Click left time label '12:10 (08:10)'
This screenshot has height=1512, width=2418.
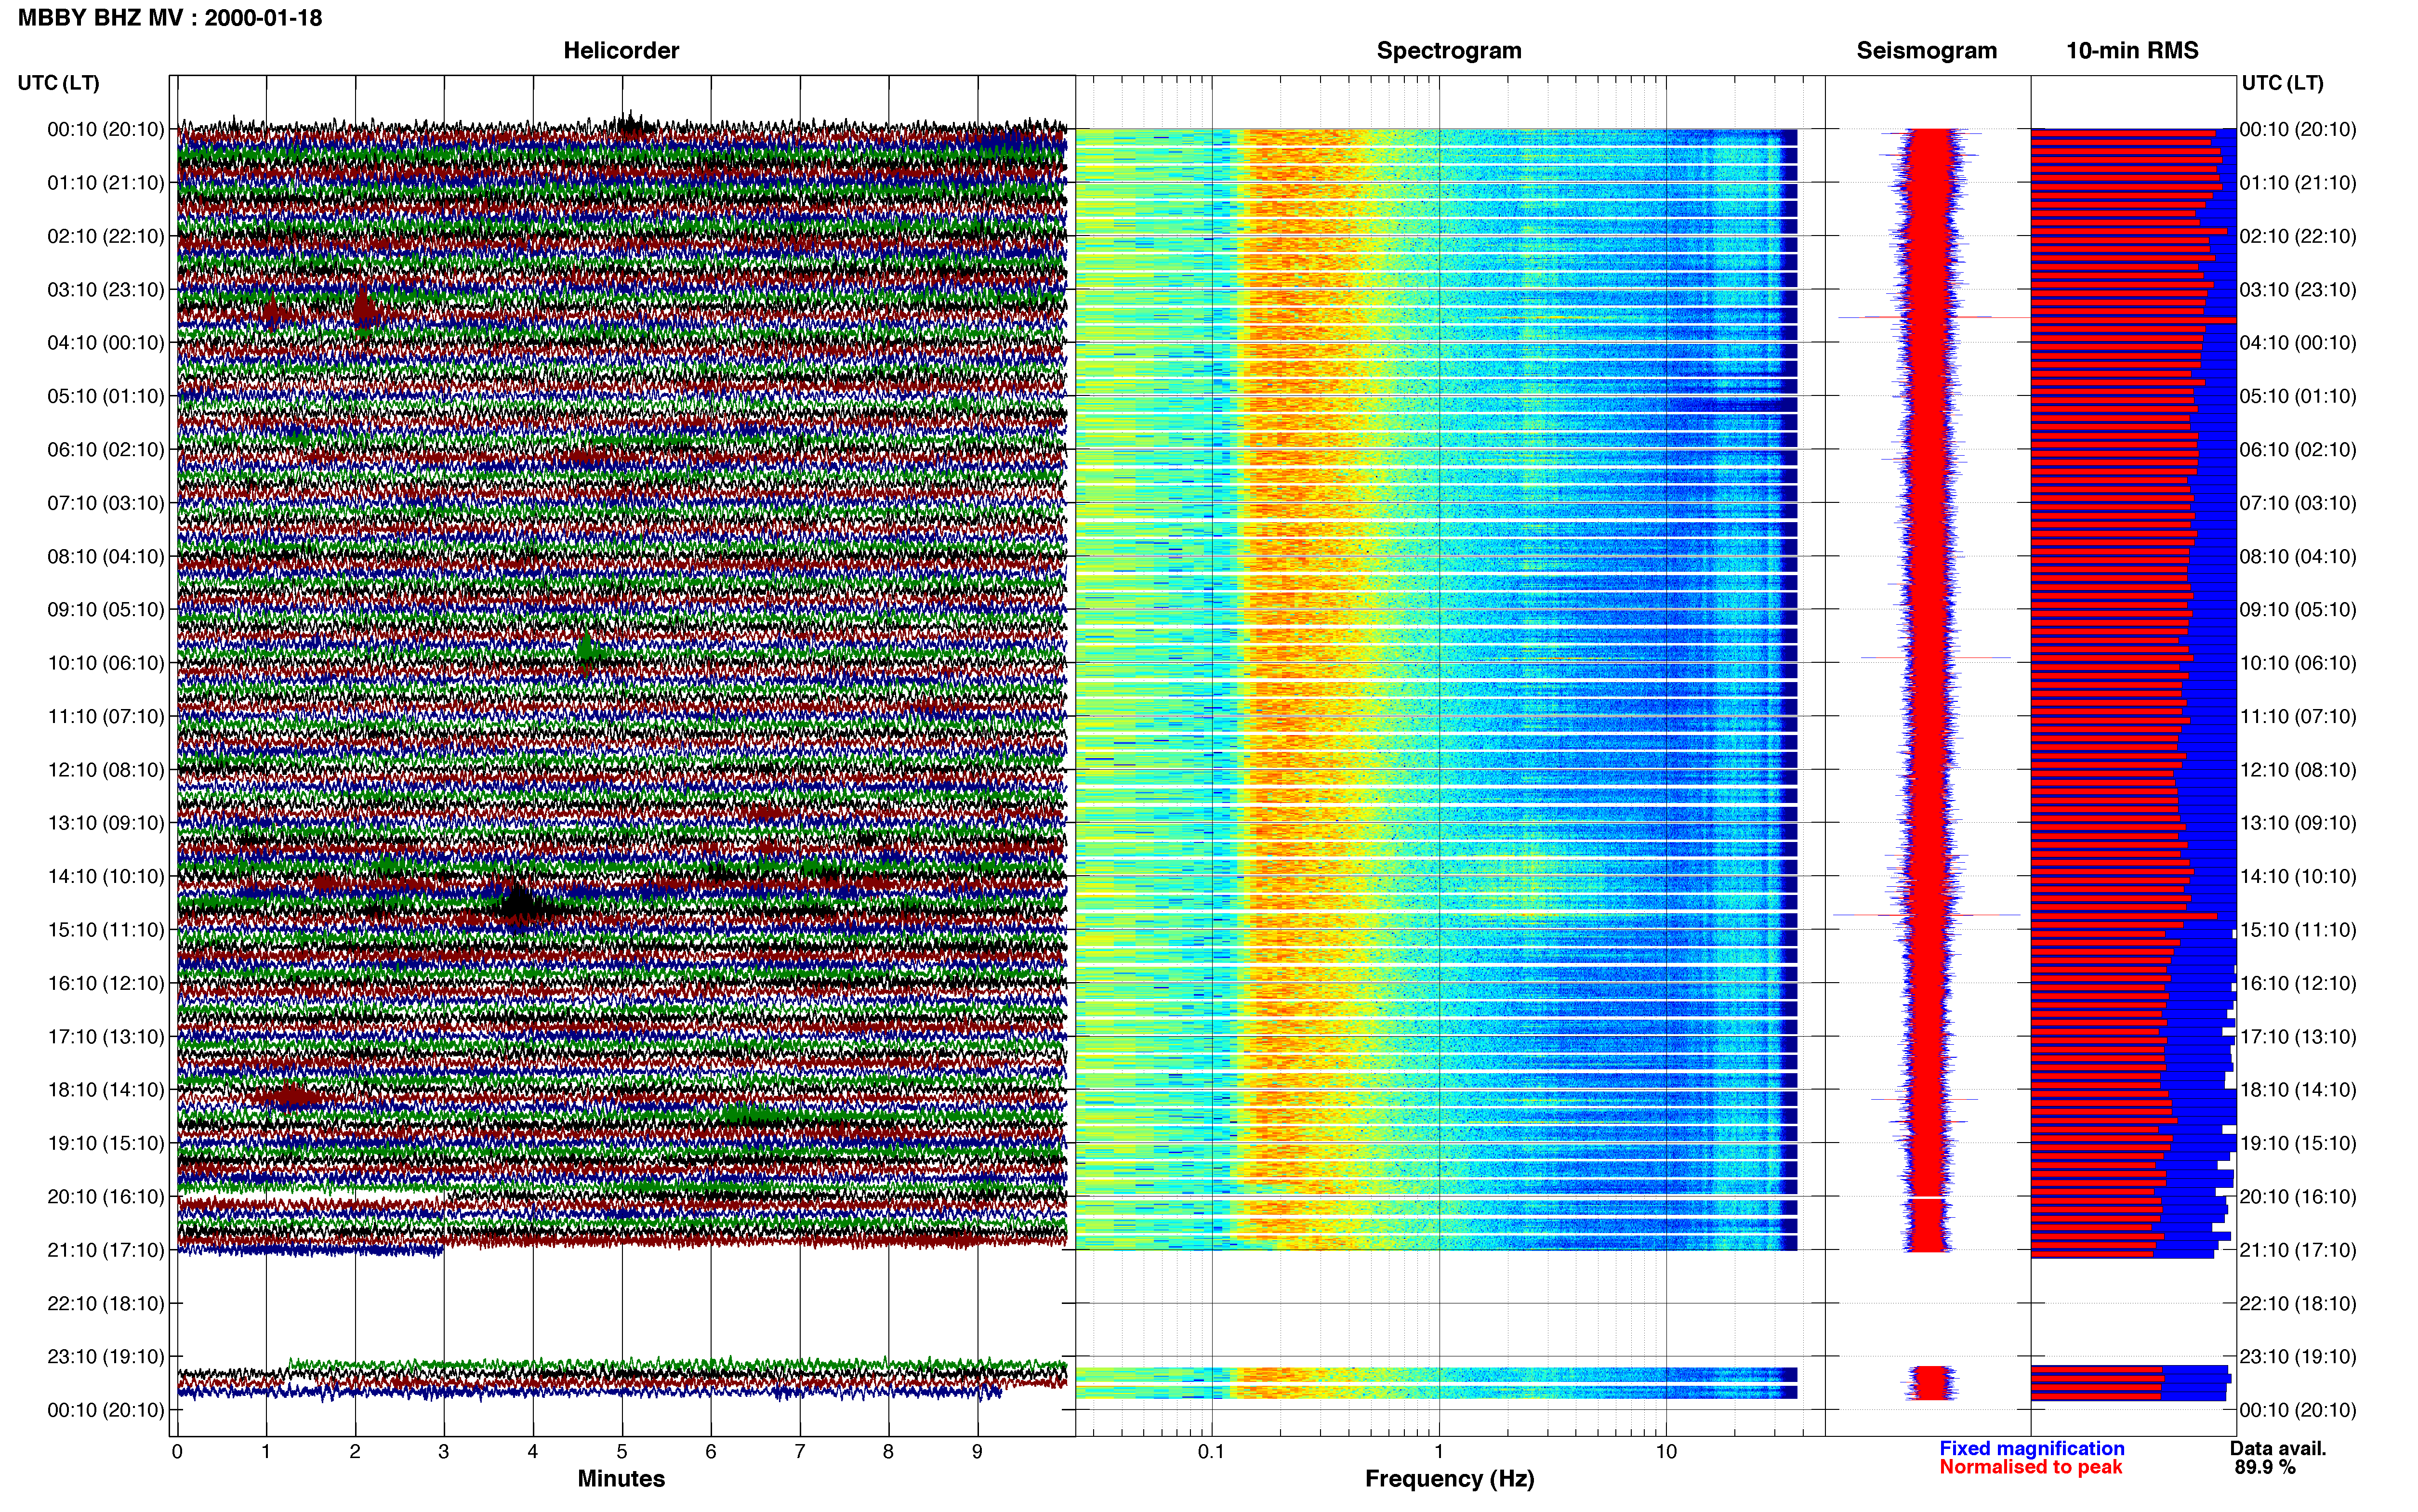106,770
